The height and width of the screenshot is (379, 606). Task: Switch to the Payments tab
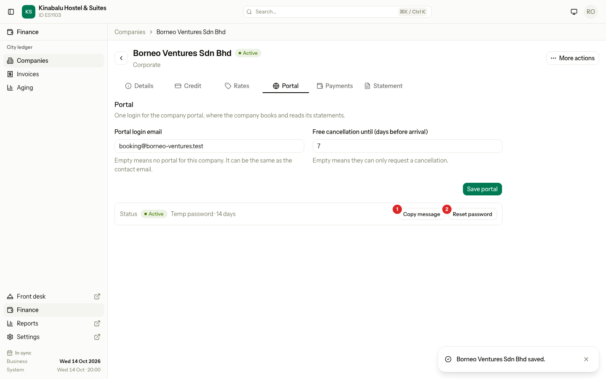click(335, 86)
